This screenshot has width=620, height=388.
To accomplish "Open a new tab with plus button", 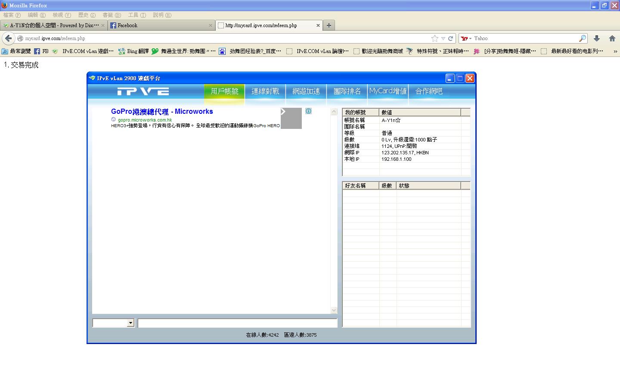I will click(329, 25).
